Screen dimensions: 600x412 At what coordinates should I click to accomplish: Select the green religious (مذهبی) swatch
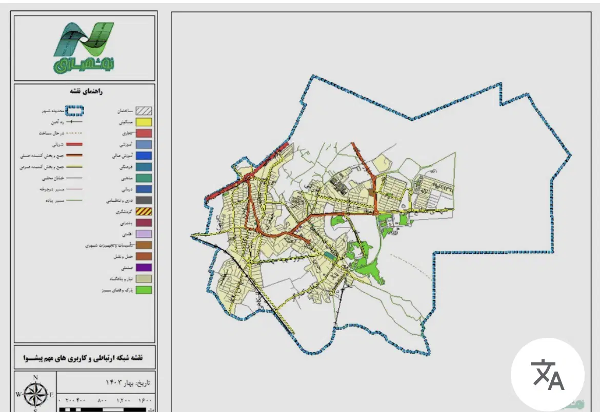pos(144,178)
